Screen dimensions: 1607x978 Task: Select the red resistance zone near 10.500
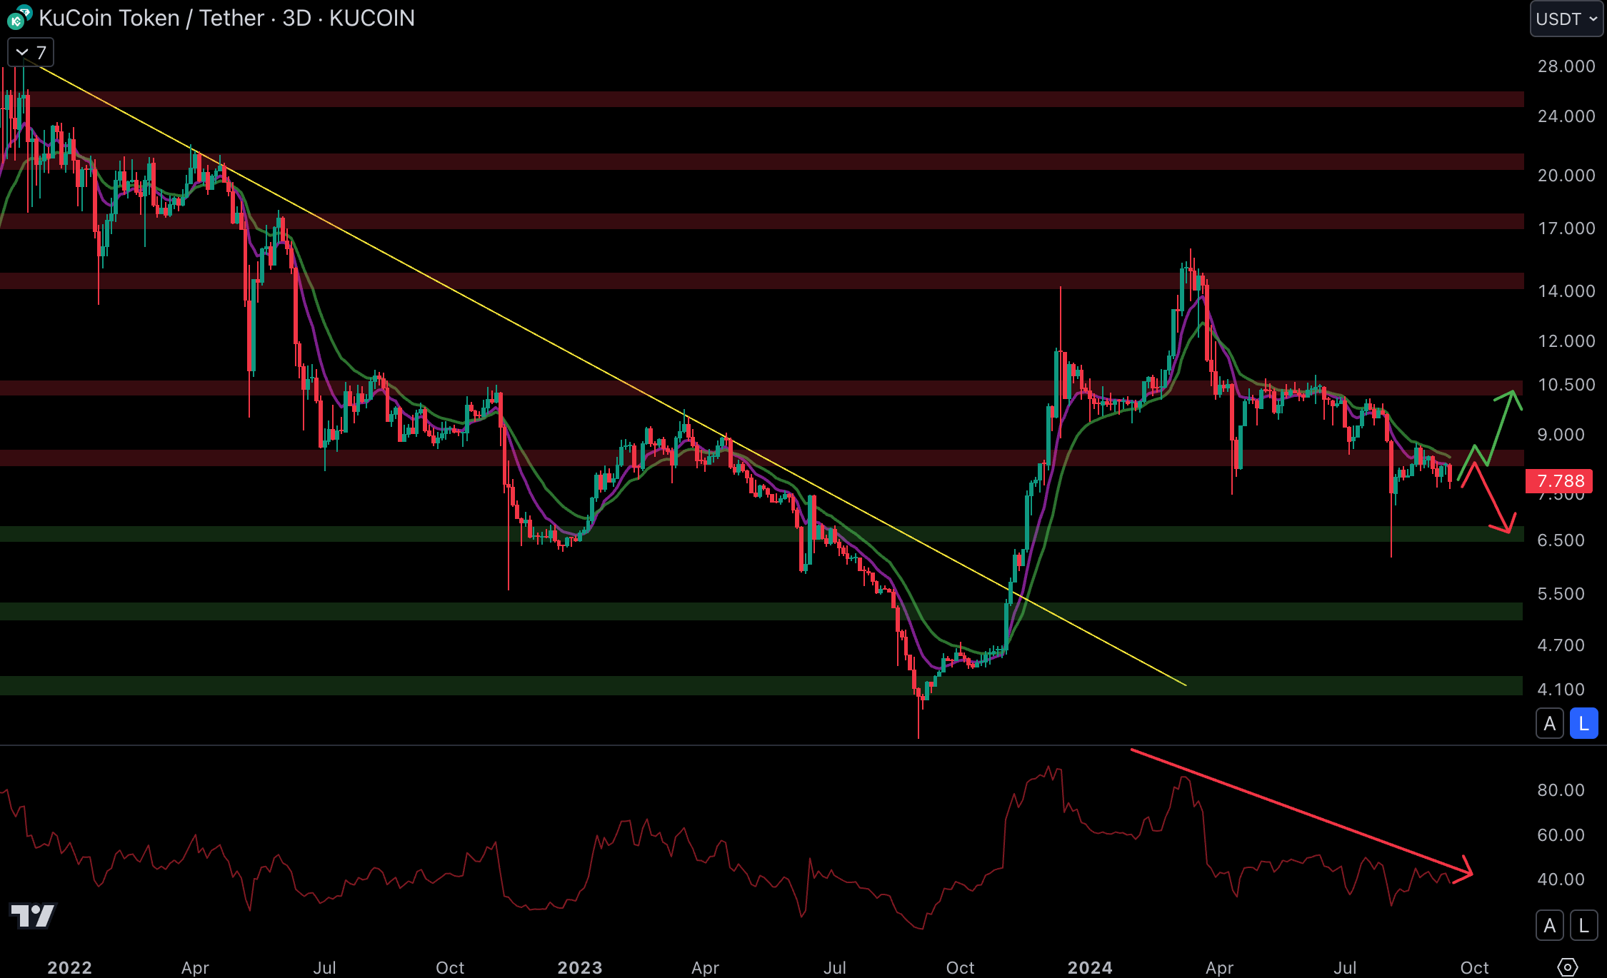(714, 388)
